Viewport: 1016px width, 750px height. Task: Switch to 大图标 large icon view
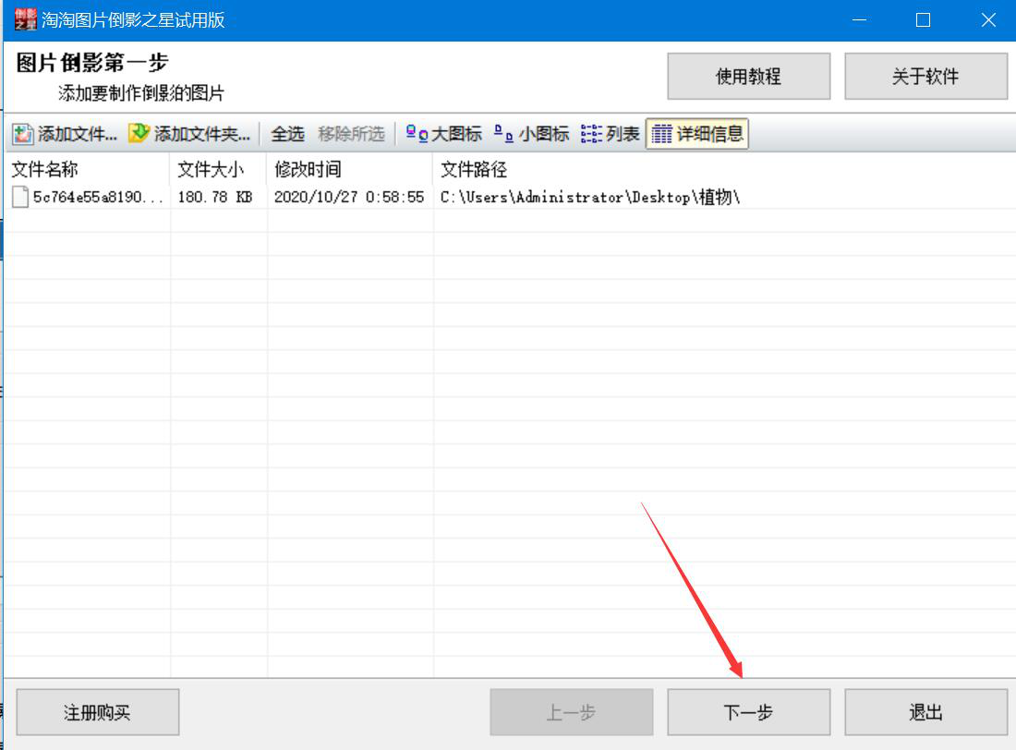tap(443, 134)
